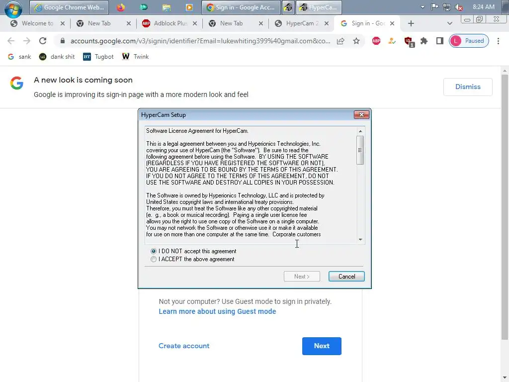This screenshot has height=382, width=509.
Task: Open the Windows Start orb
Action: pyautogui.click(x=13, y=8)
